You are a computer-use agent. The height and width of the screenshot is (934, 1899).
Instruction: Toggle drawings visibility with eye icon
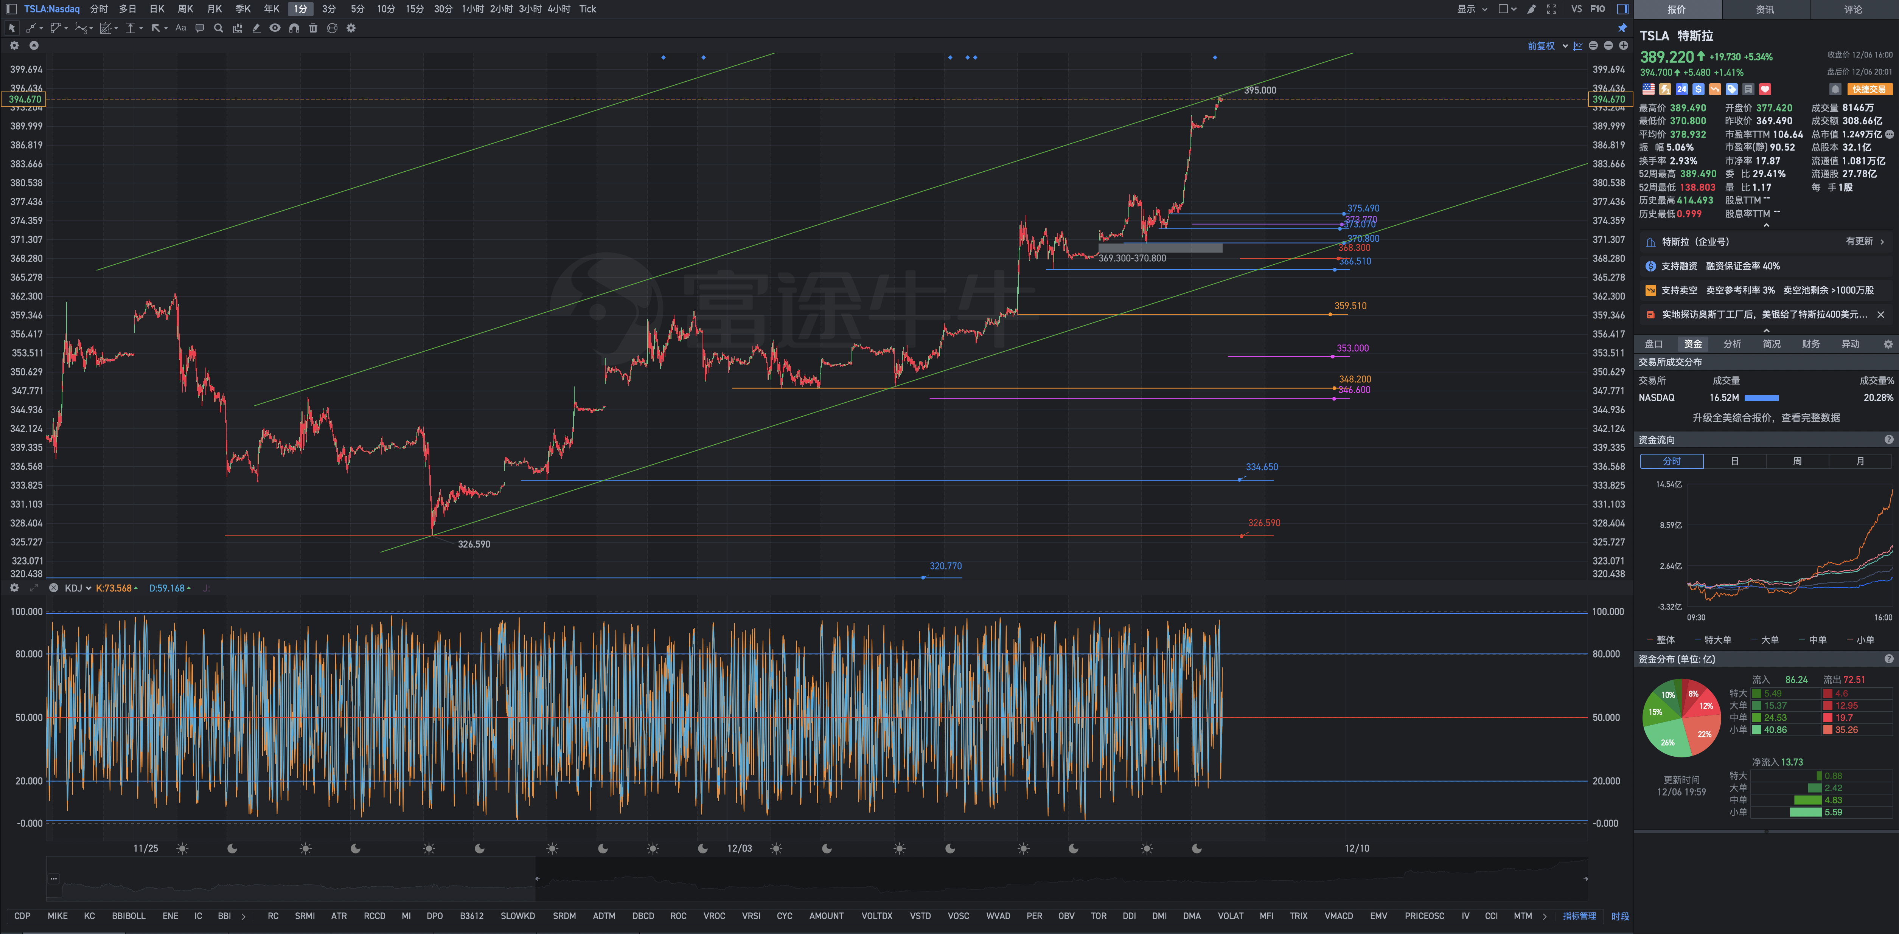pyautogui.click(x=275, y=28)
